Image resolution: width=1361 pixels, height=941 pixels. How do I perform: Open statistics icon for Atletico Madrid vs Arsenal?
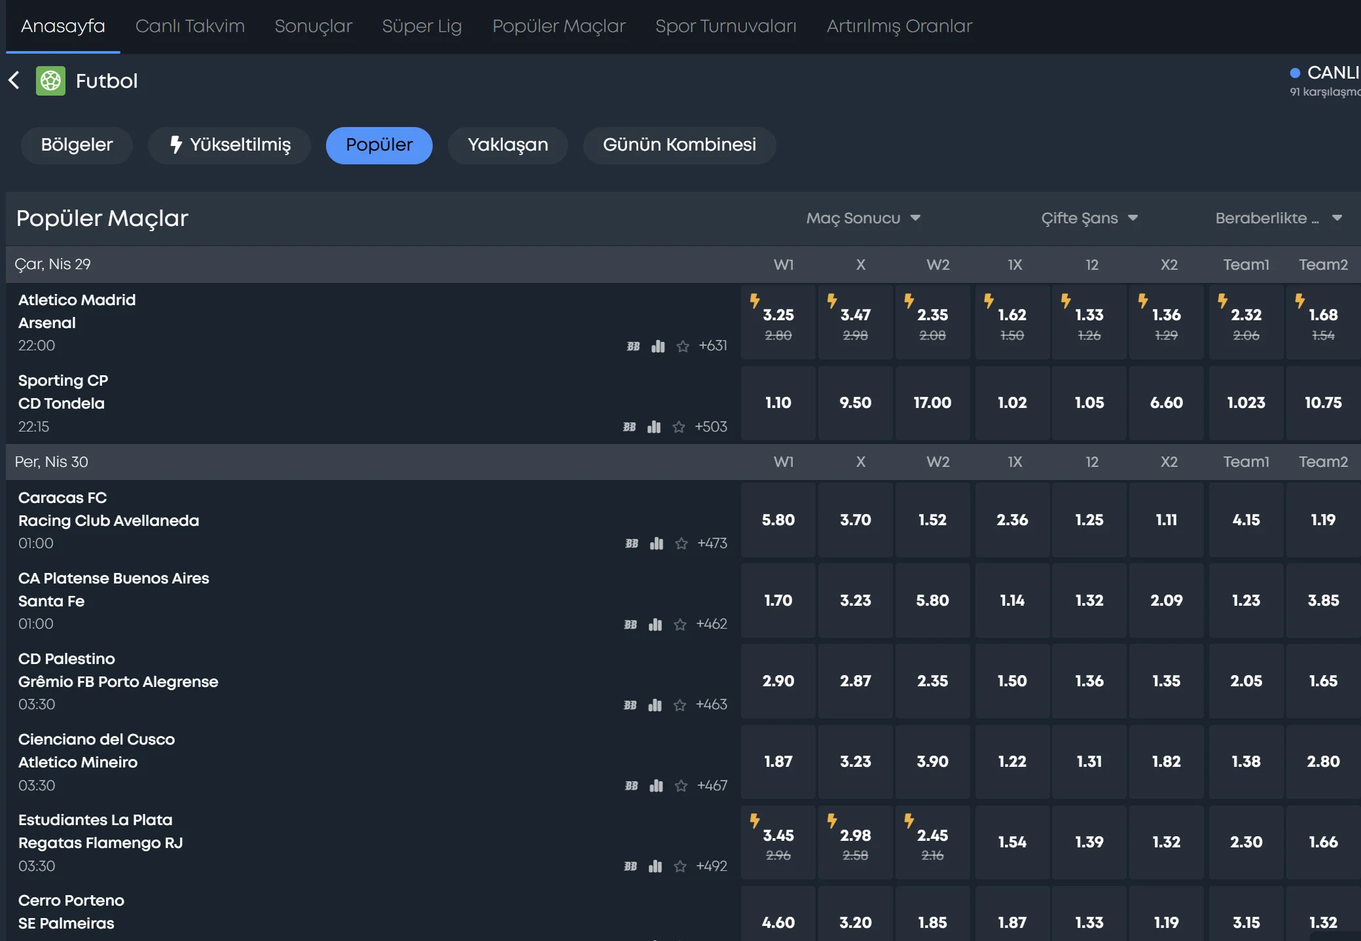658,346
